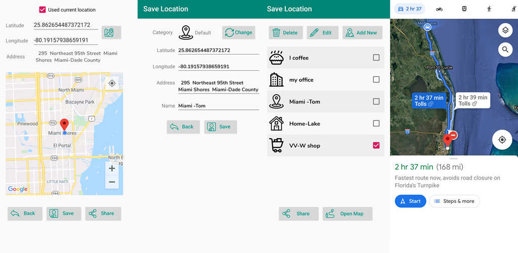This screenshot has height=253, width=518.
Task: Select the VV-W shop cart icon
Action: [x=277, y=145]
